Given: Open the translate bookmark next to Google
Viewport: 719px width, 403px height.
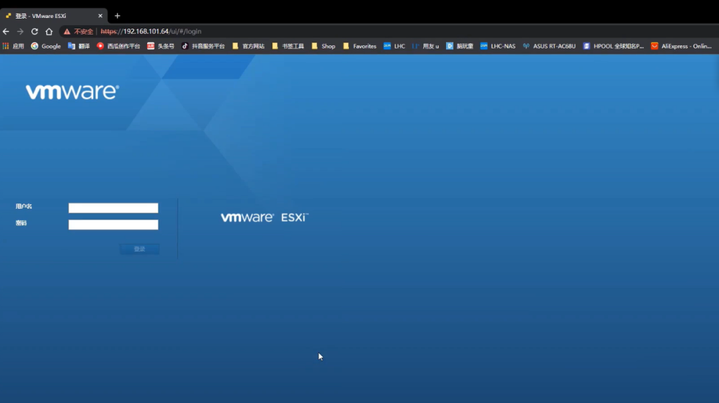Looking at the screenshot, I should pos(79,47).
